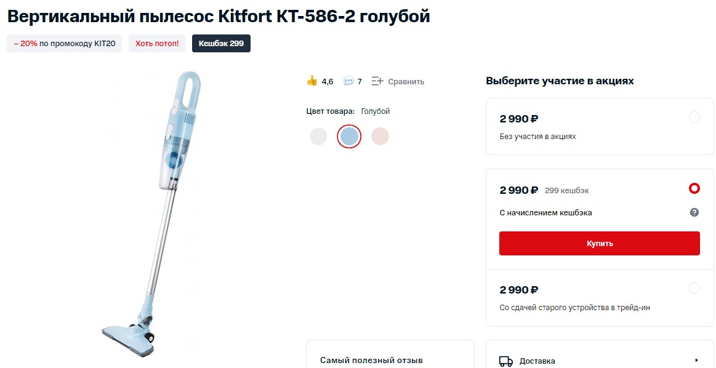The image size is (716, 368).
Task: Pick the white color swatch
Action: [318, 136]
